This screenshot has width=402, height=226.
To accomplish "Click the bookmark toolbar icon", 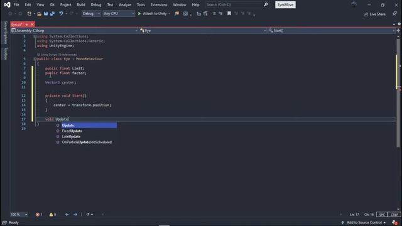I will pyautogui.click(x=229, y=14).
